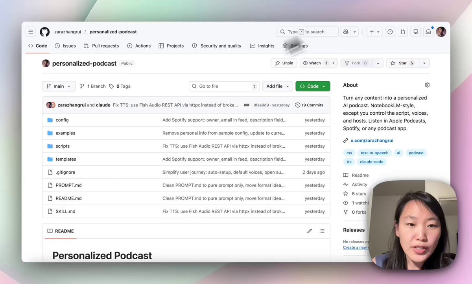Click the SKILL.md file icon

click(x=50, y=211)
